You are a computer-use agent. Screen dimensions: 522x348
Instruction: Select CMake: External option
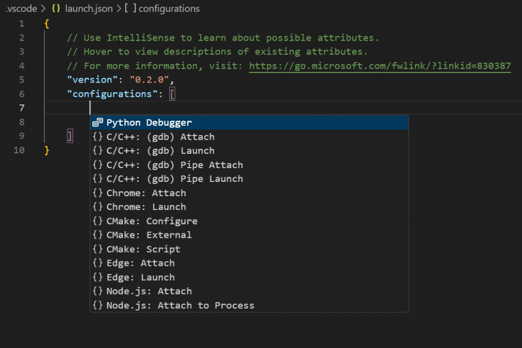149,235
